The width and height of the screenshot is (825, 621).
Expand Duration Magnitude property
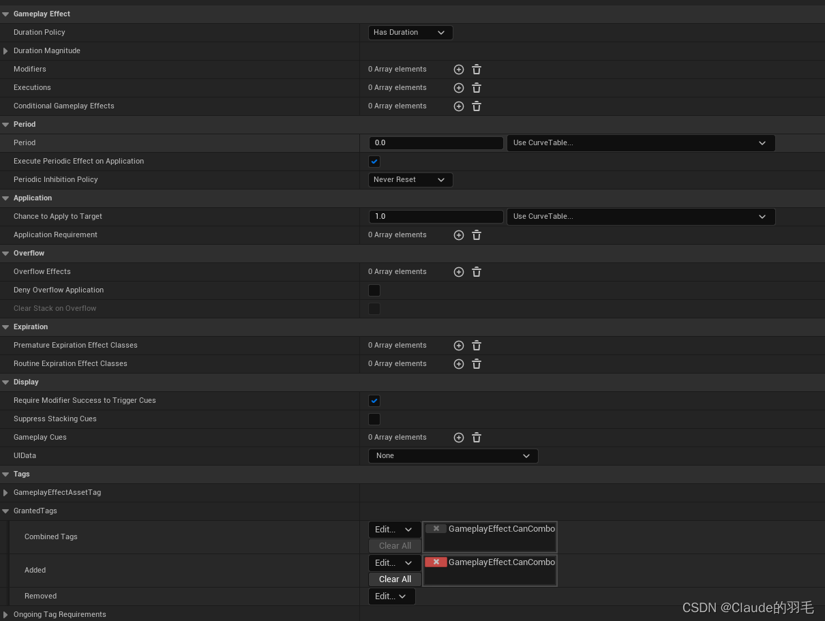point(5,51)
